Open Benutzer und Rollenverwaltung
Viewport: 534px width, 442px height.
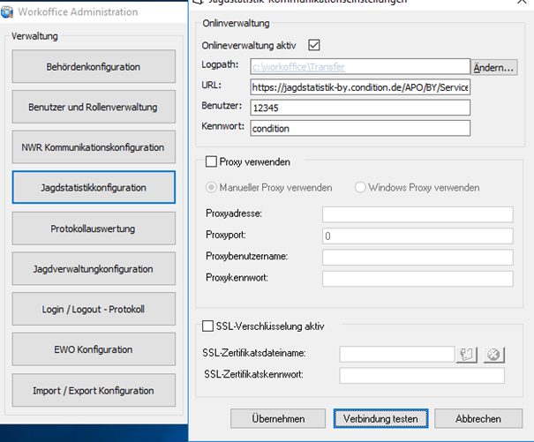click(x=93, y=107)
